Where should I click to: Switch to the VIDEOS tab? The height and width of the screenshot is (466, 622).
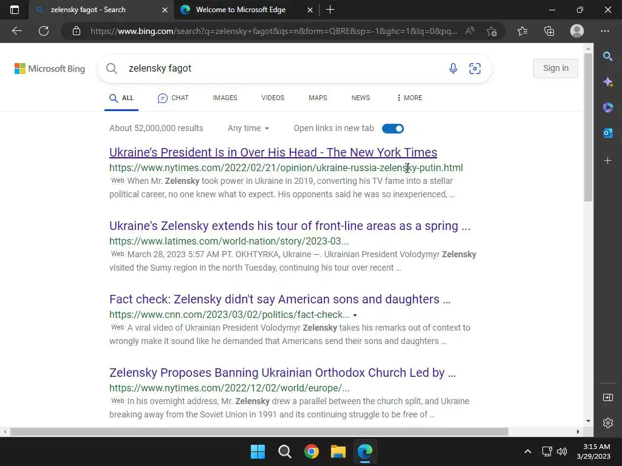click(273, 98)
